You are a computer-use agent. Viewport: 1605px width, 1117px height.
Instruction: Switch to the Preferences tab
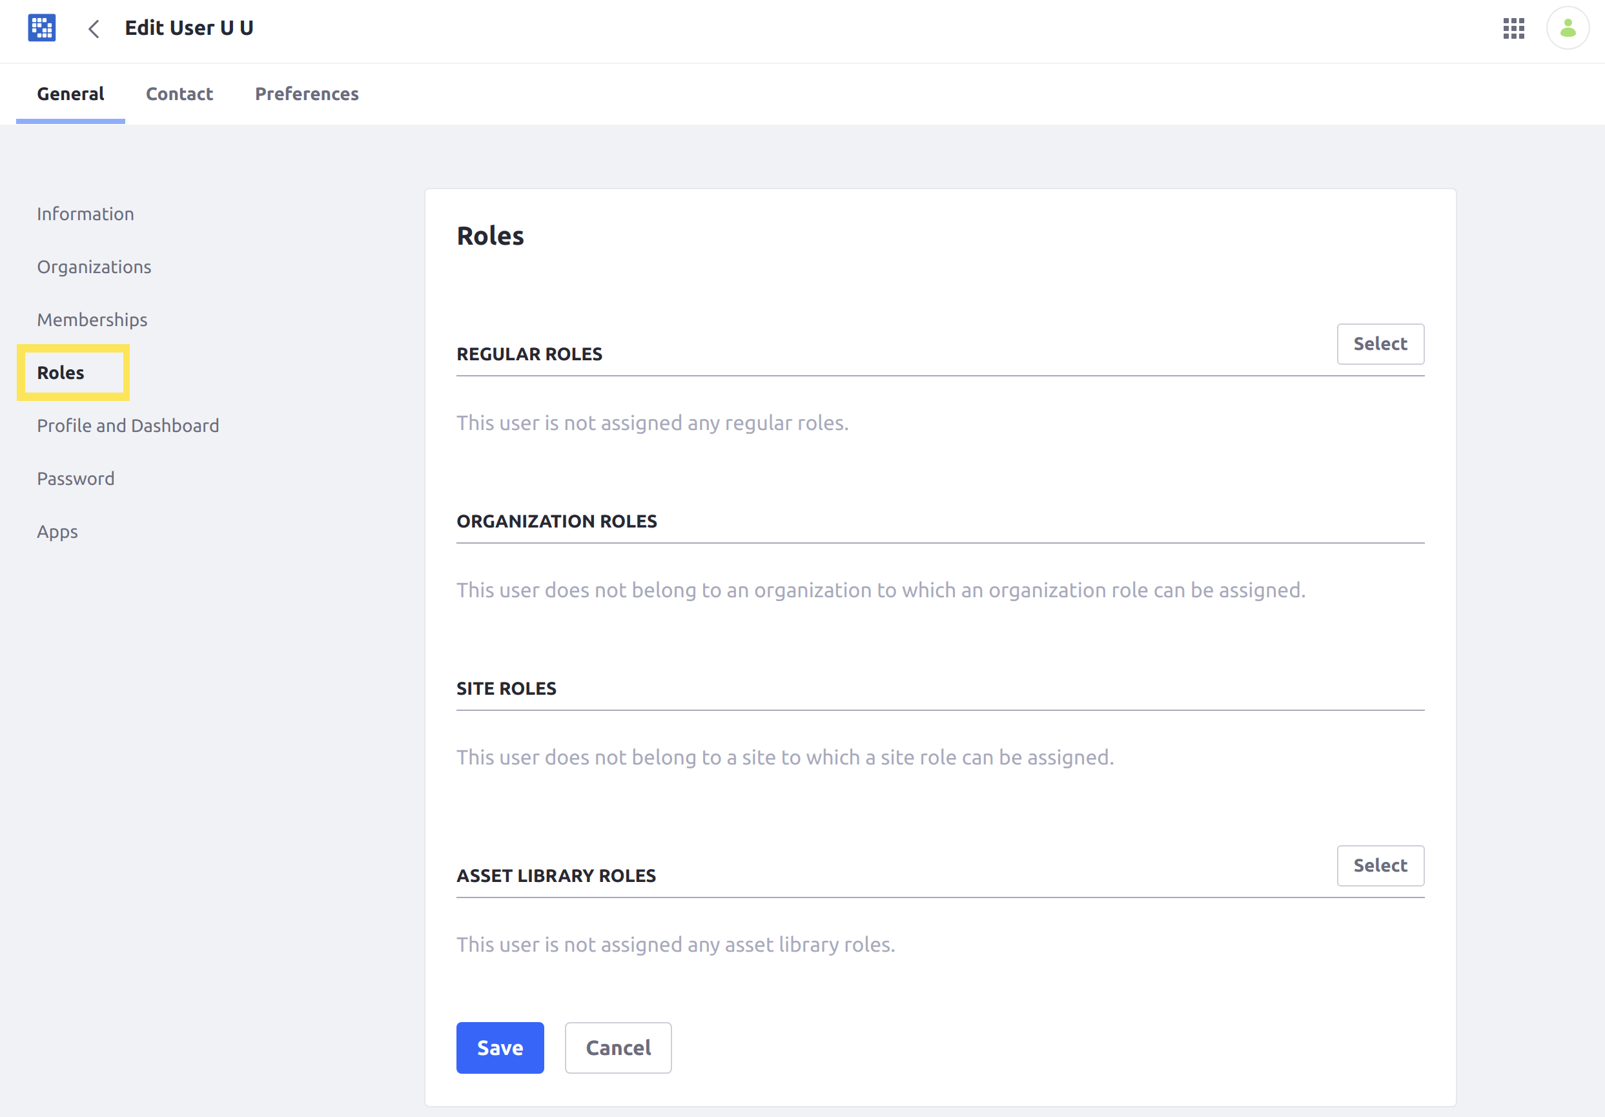[x=307, y=93]
